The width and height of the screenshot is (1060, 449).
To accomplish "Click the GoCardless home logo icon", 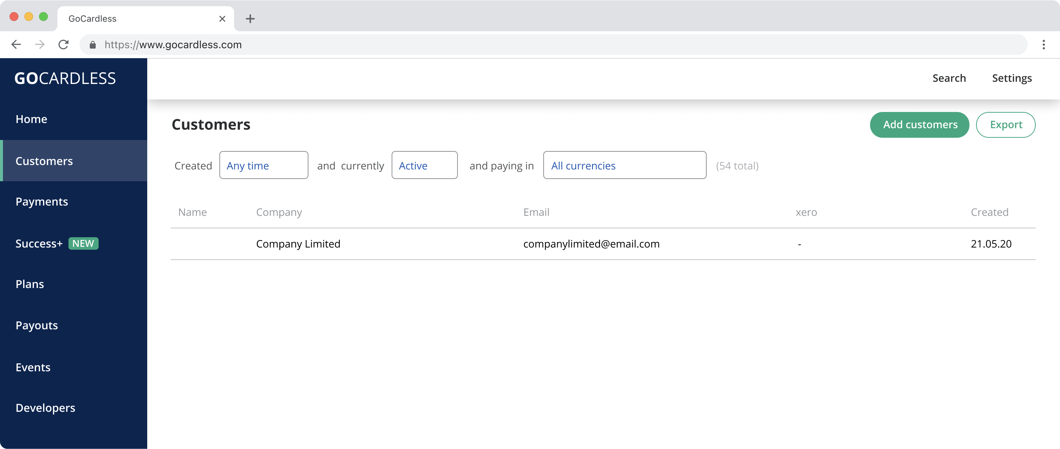I will coord(65,78).
